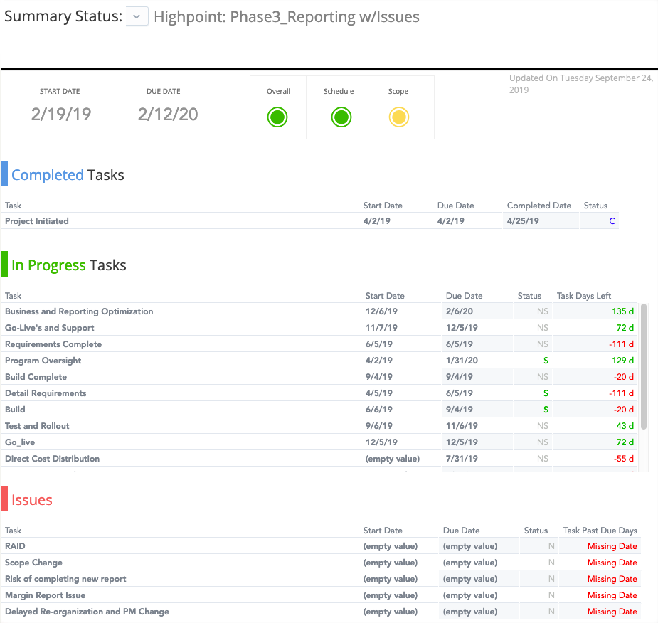Click the Schedule health indicator
Image resolution: width=658 pixels, height=623 pixels.
click(x=341, y=117)
